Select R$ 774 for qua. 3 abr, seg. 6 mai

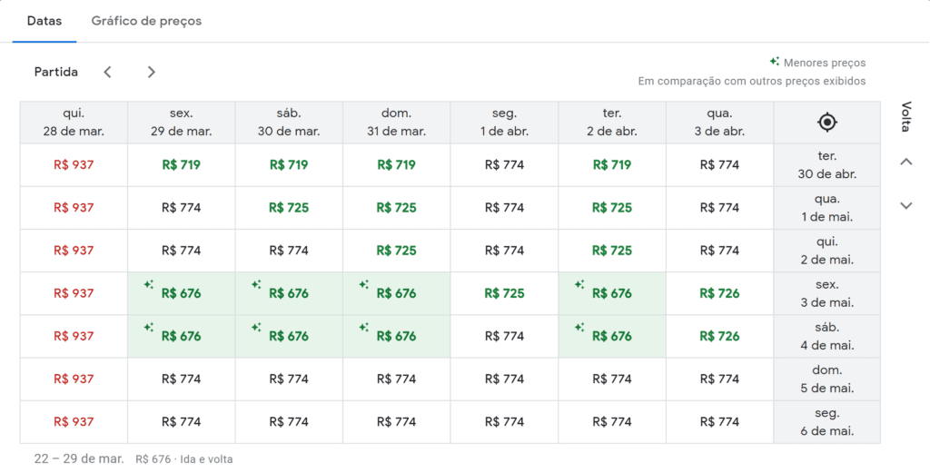(x=719, y=421)
